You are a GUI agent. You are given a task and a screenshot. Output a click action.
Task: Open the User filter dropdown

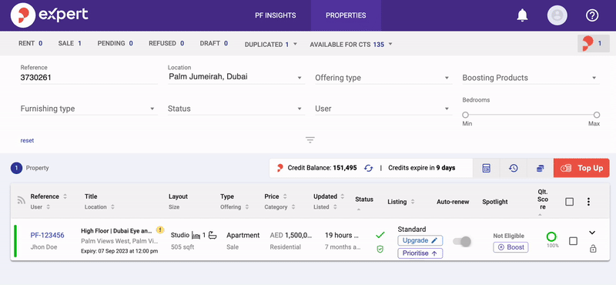(383, 109)
